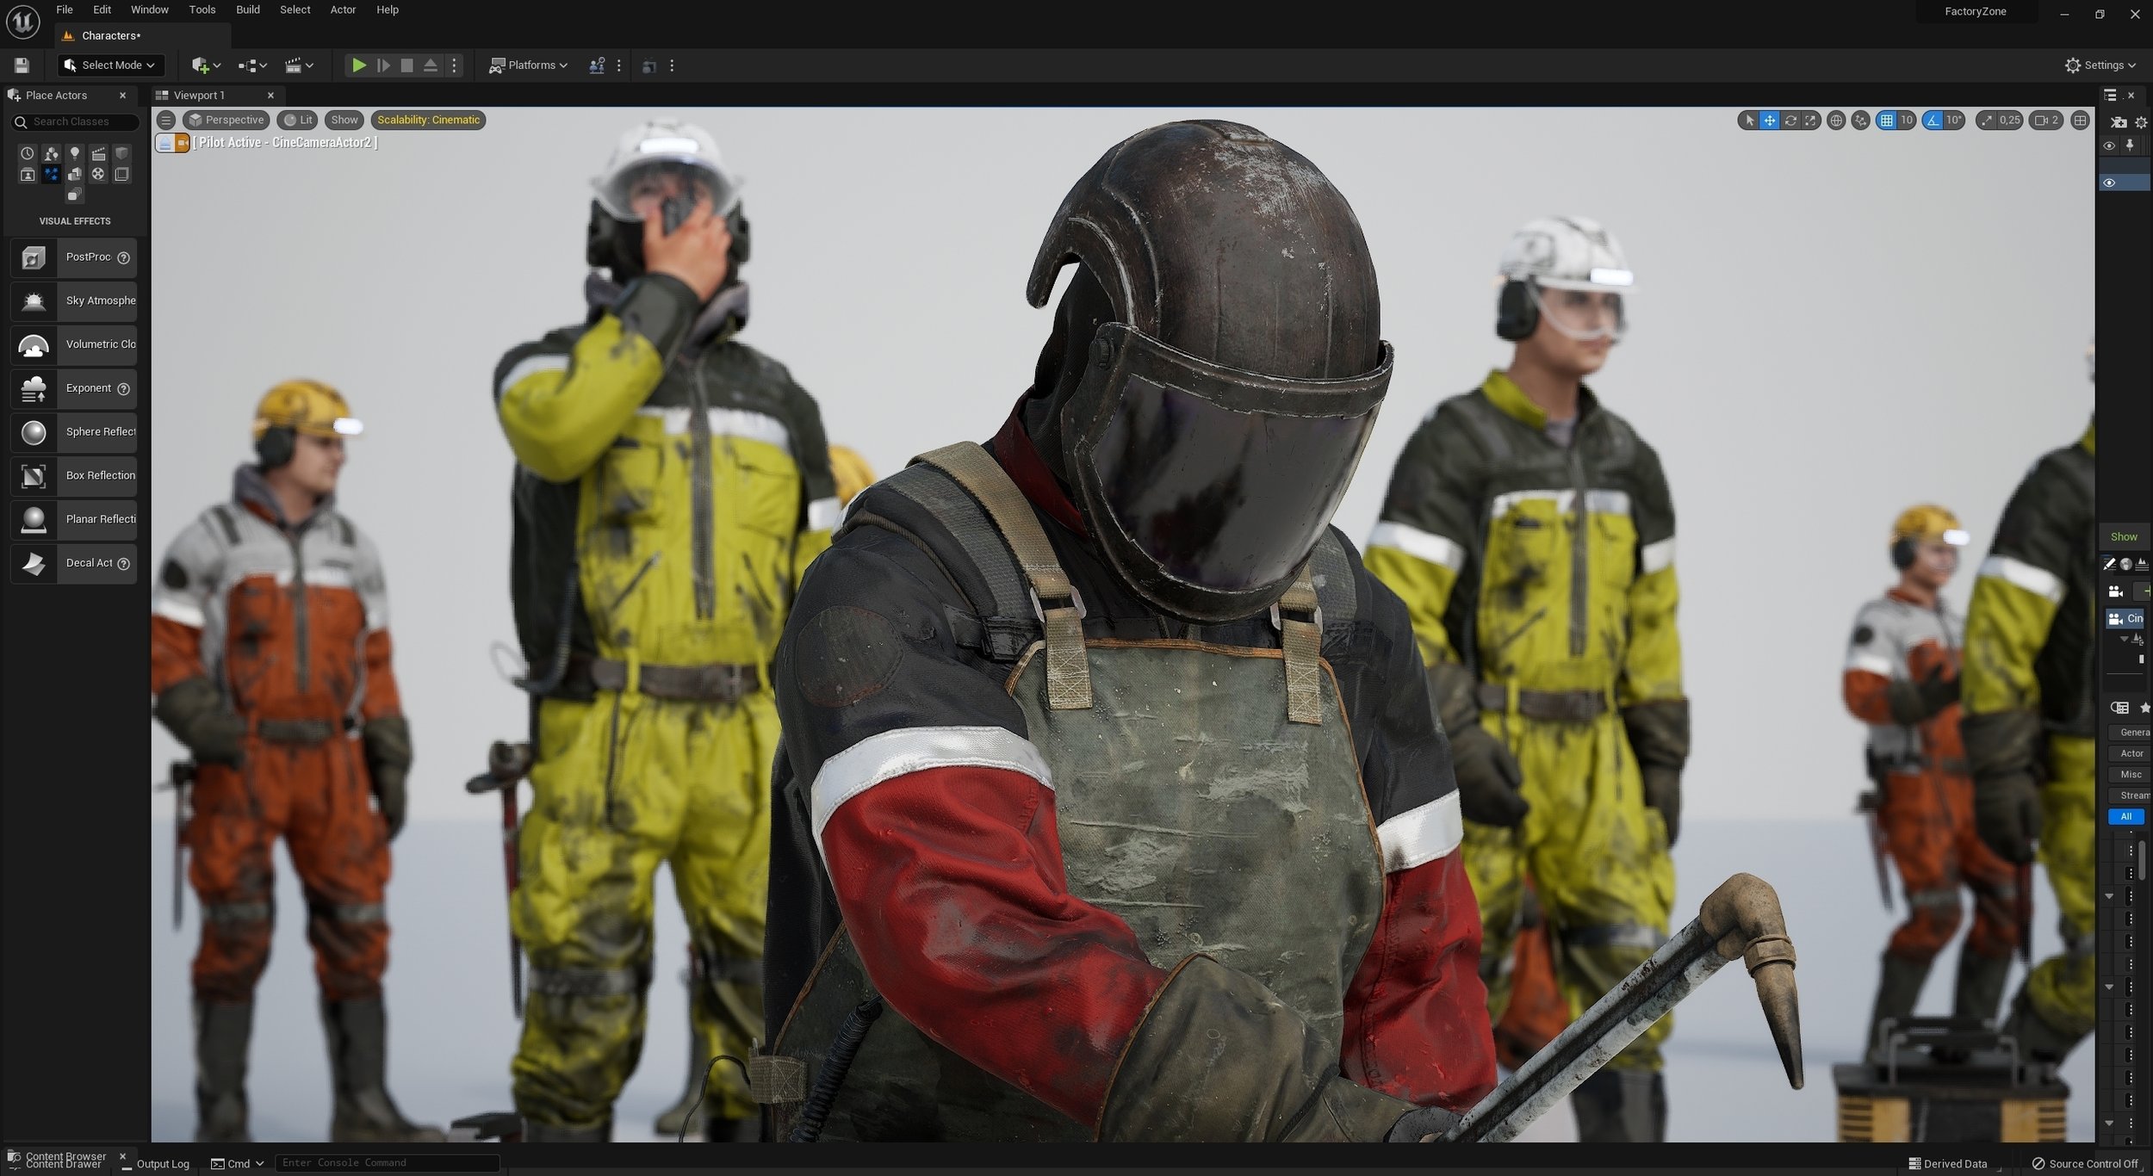Save the current level via toolbar
Screen dimensions: 2153x1176
click(x=22, y=65)
